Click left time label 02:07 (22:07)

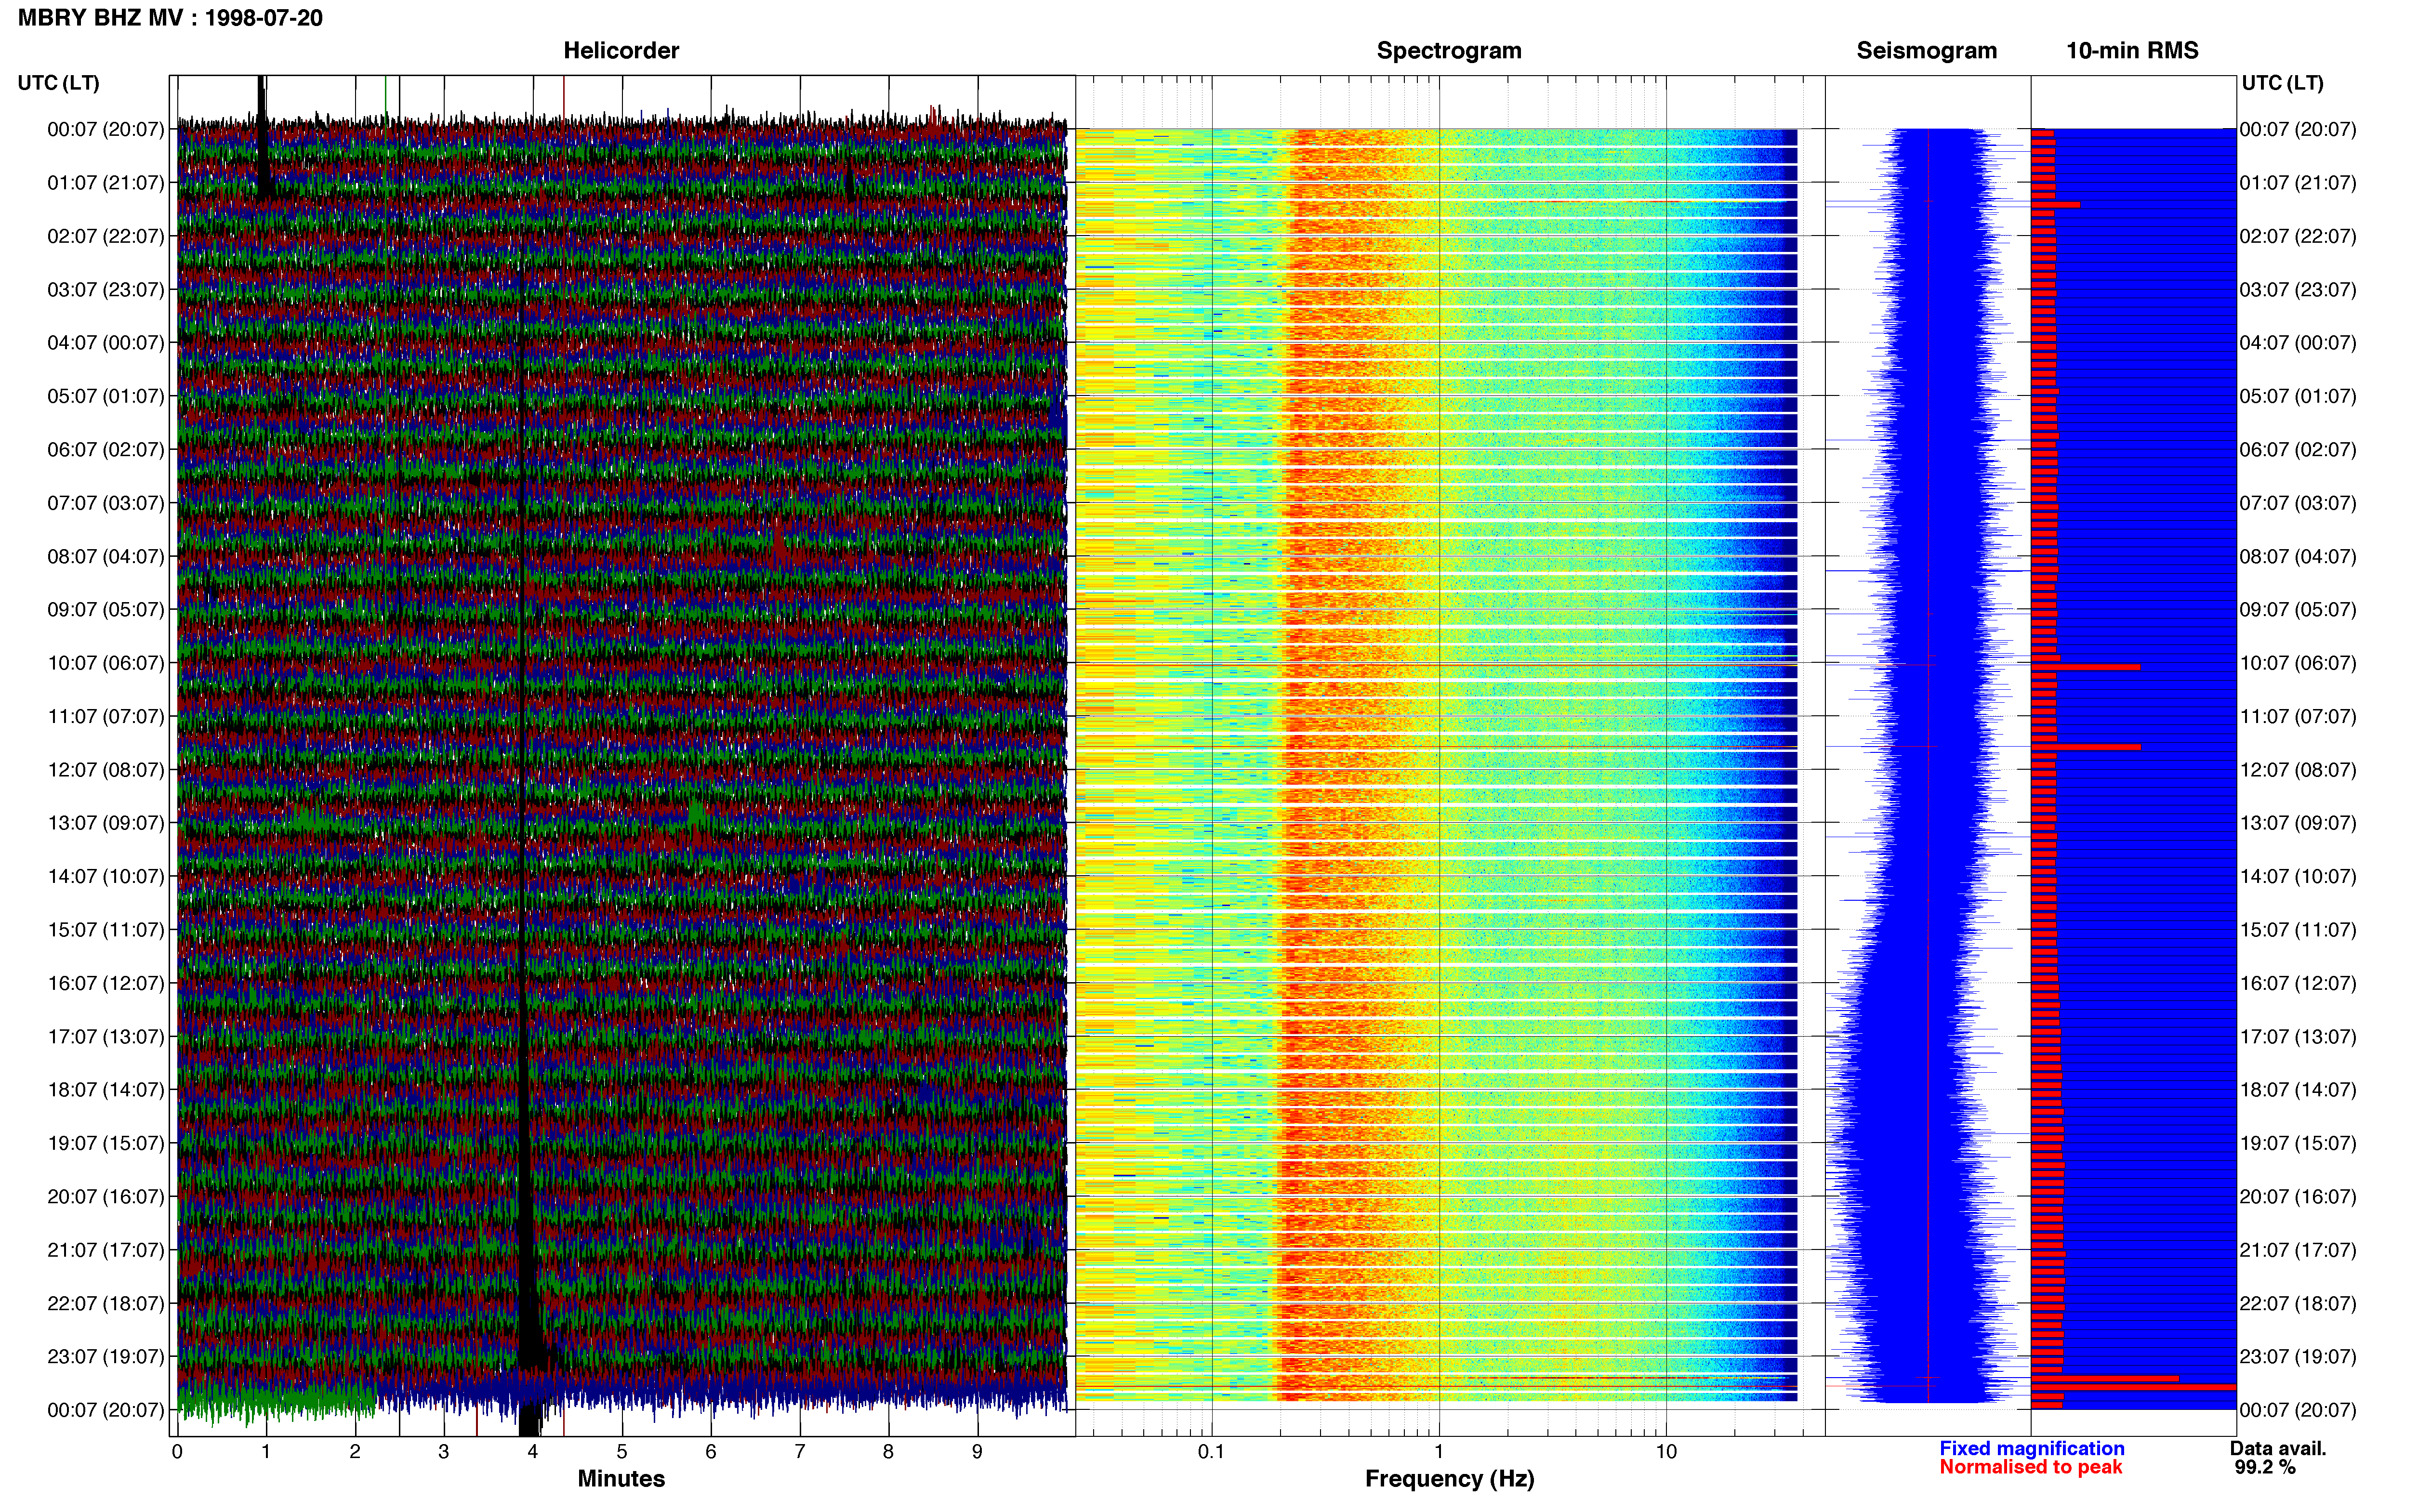tap(105, 236)
